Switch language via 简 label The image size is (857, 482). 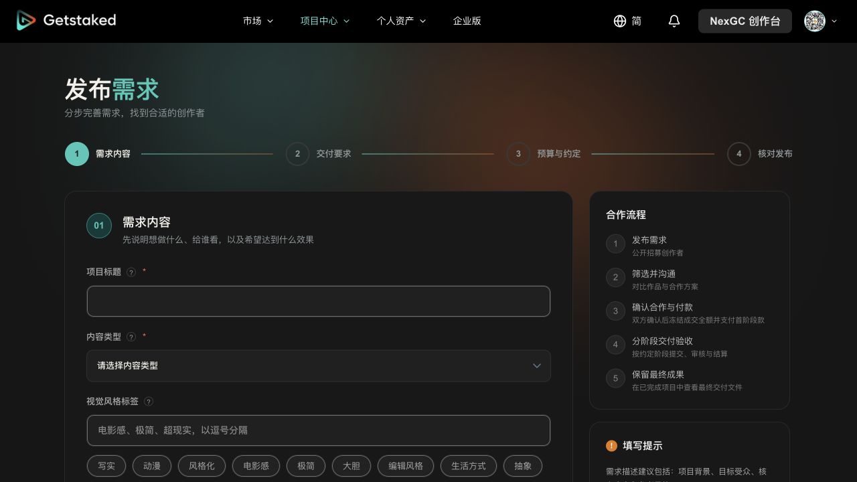637,21
